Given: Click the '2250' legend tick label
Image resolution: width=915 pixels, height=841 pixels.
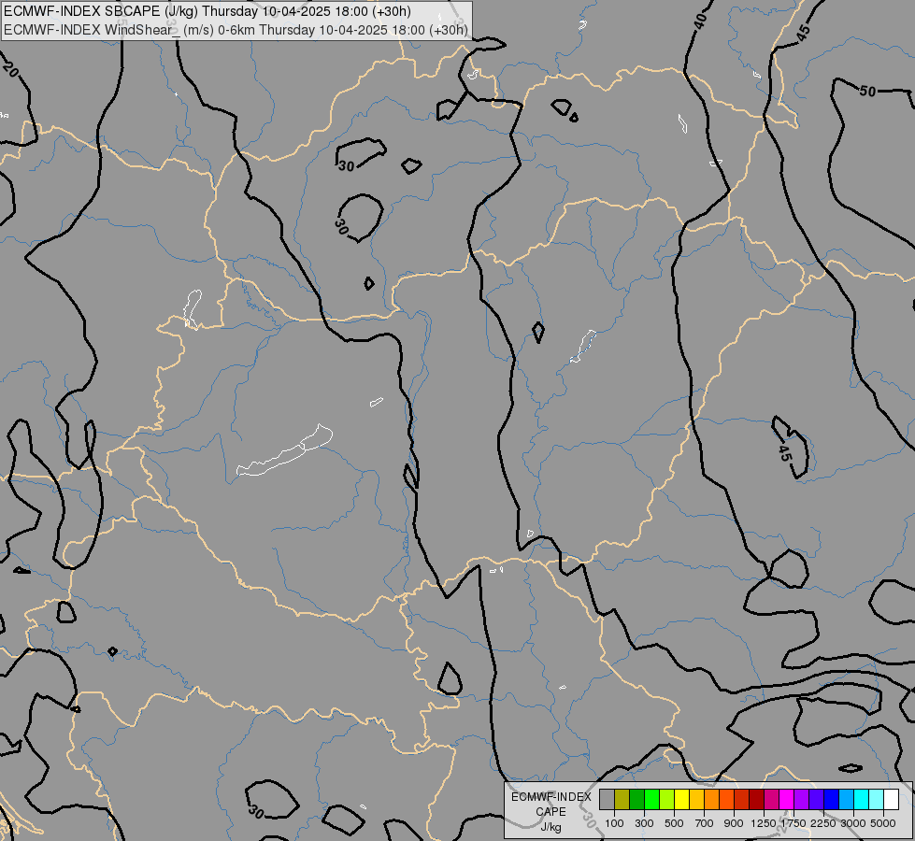Looking at the screenshot, I should click(x=823, y=823).
